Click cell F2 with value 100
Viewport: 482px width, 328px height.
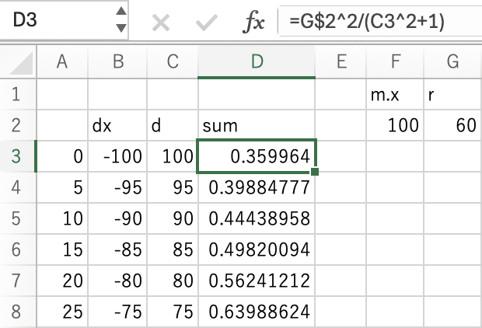coord(395,125)
